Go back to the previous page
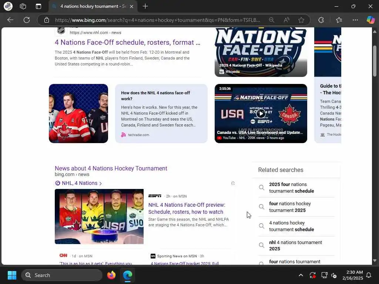The width and height of the screenshot is (379, 284). tap(10, 20)
